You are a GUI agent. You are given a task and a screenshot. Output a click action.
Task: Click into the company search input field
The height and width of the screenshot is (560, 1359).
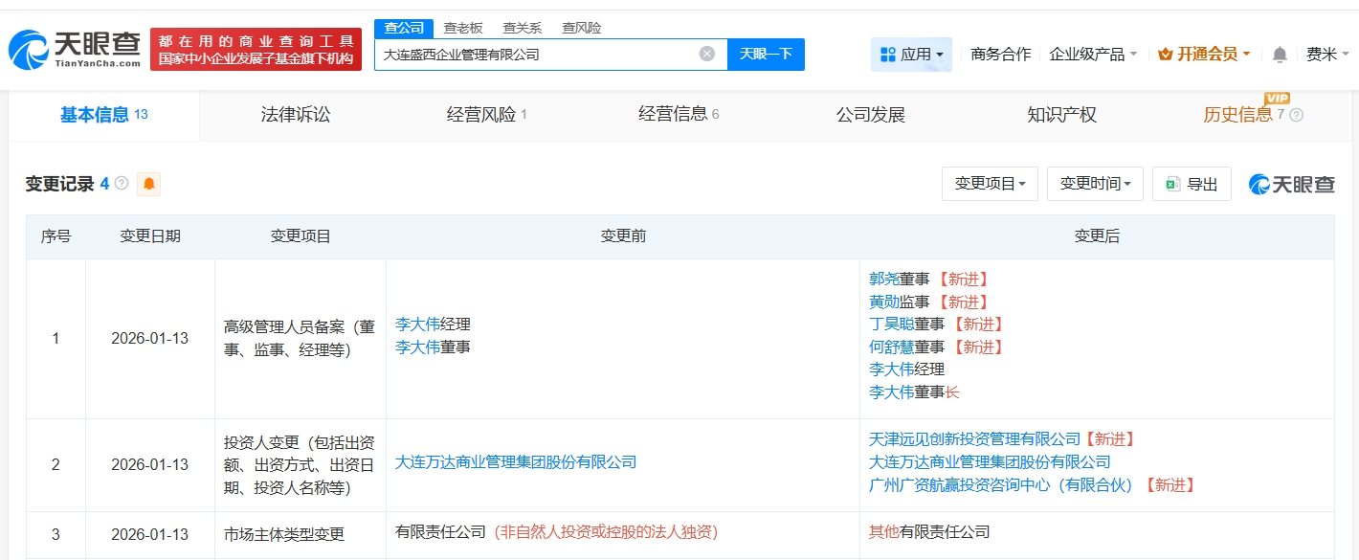[x=536, y=55]
